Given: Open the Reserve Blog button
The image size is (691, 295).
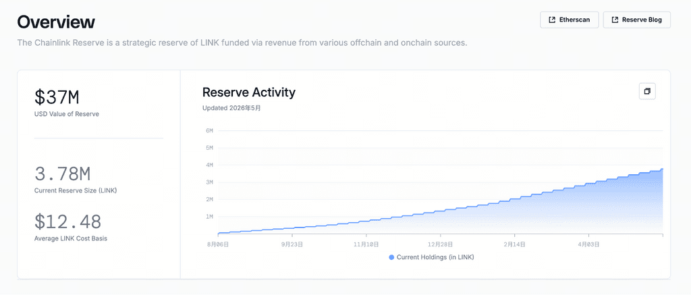Looking at the screenshot, I should pos(636,20).
